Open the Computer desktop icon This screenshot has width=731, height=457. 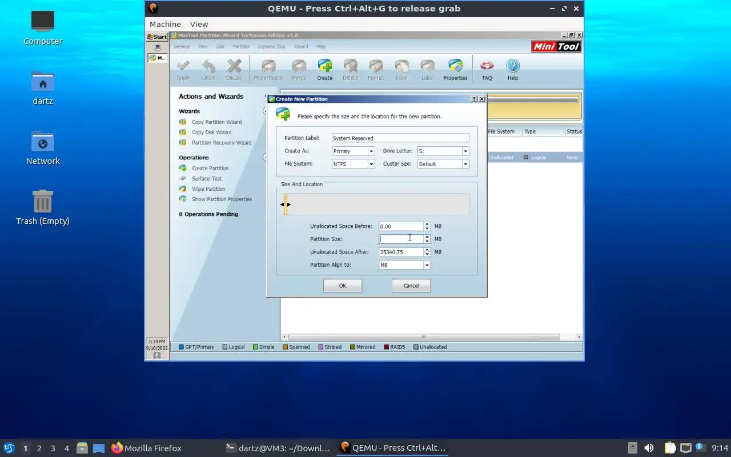(43, 27)
